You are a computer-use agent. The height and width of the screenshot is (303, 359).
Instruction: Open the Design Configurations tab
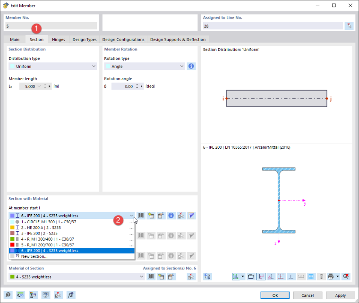123,40
